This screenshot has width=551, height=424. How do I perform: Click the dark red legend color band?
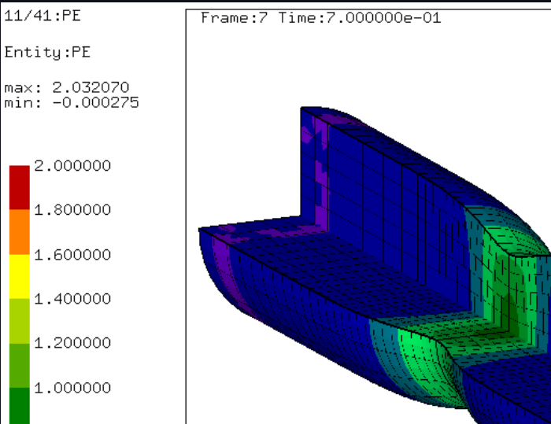[x=20, y=187]
